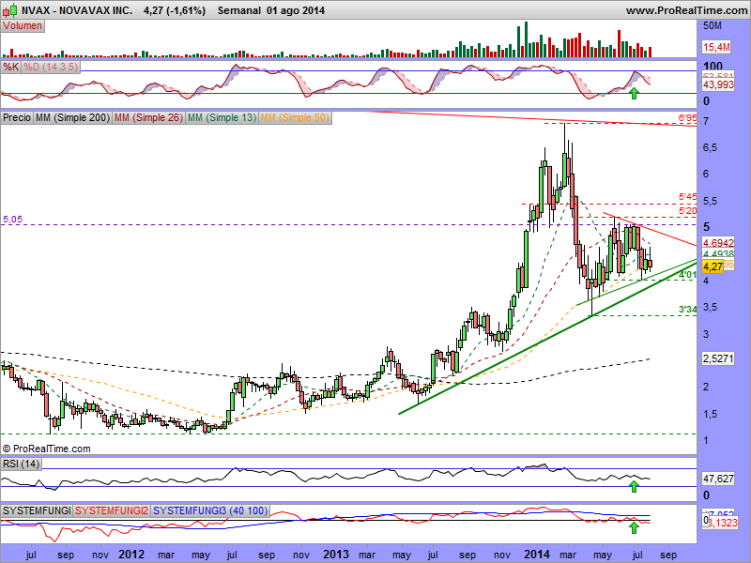This screenshot has height=563, width=751.
Task: Click the 5'20 resistance label
Action: pos(687,210)
